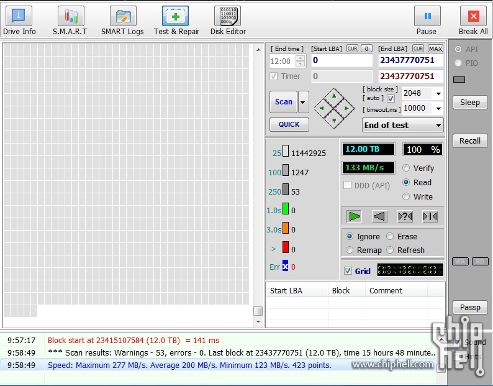
Task: Click the red slow block swatch
Action: click(x=286, y=247)
